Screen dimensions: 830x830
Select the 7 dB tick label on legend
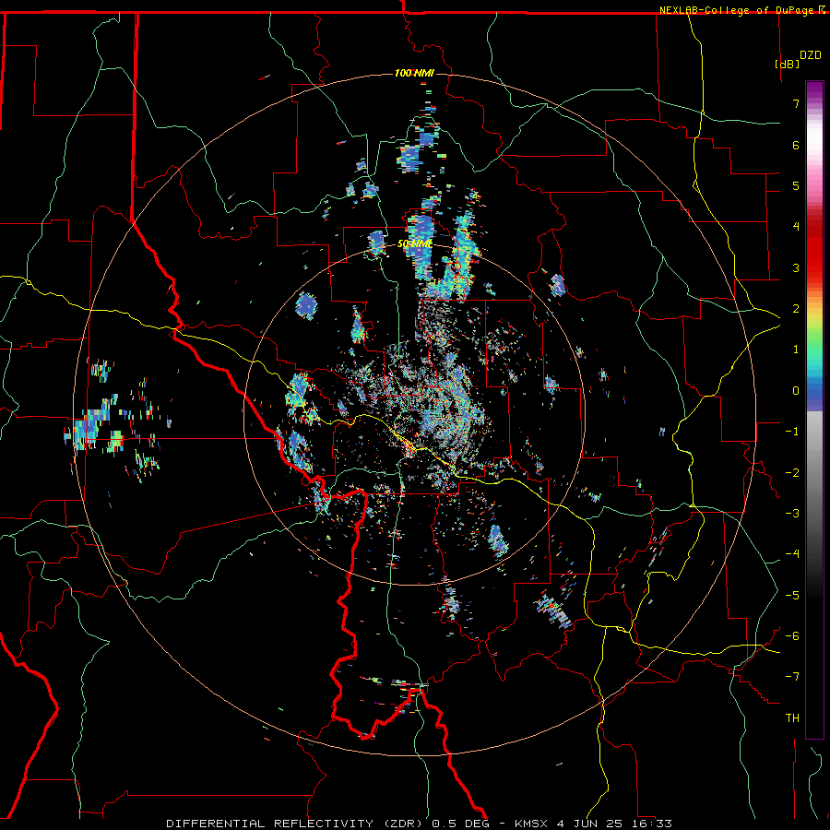796,103
